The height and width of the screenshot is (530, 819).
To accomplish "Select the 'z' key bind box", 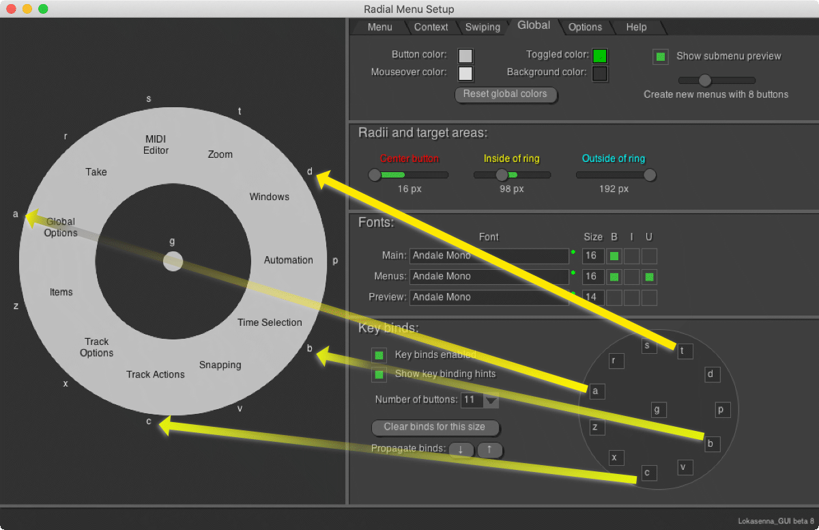I will [x=596, y=428].
